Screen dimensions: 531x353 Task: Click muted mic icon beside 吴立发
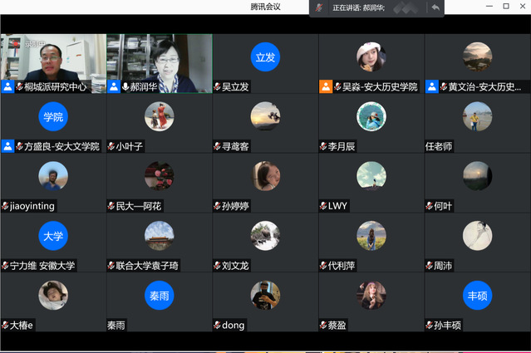click(x=218, y=86)
